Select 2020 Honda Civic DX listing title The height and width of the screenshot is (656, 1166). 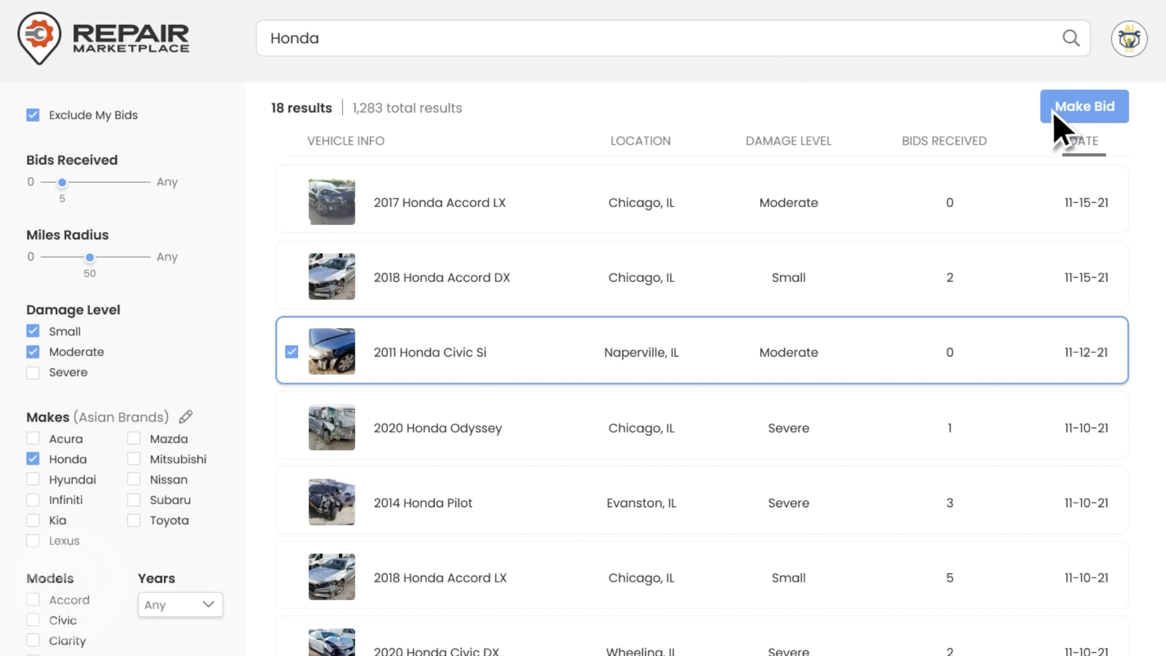coord(436,651)
